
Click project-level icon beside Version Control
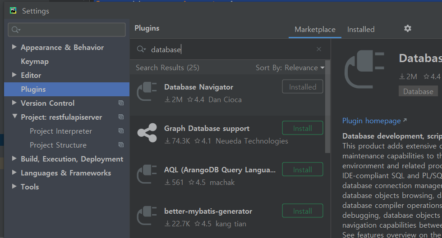point(121,103)
